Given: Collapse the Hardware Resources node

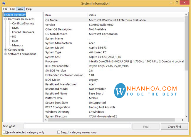Looking at the screenshot, I should pyautogui.click(x=6, y=19).
